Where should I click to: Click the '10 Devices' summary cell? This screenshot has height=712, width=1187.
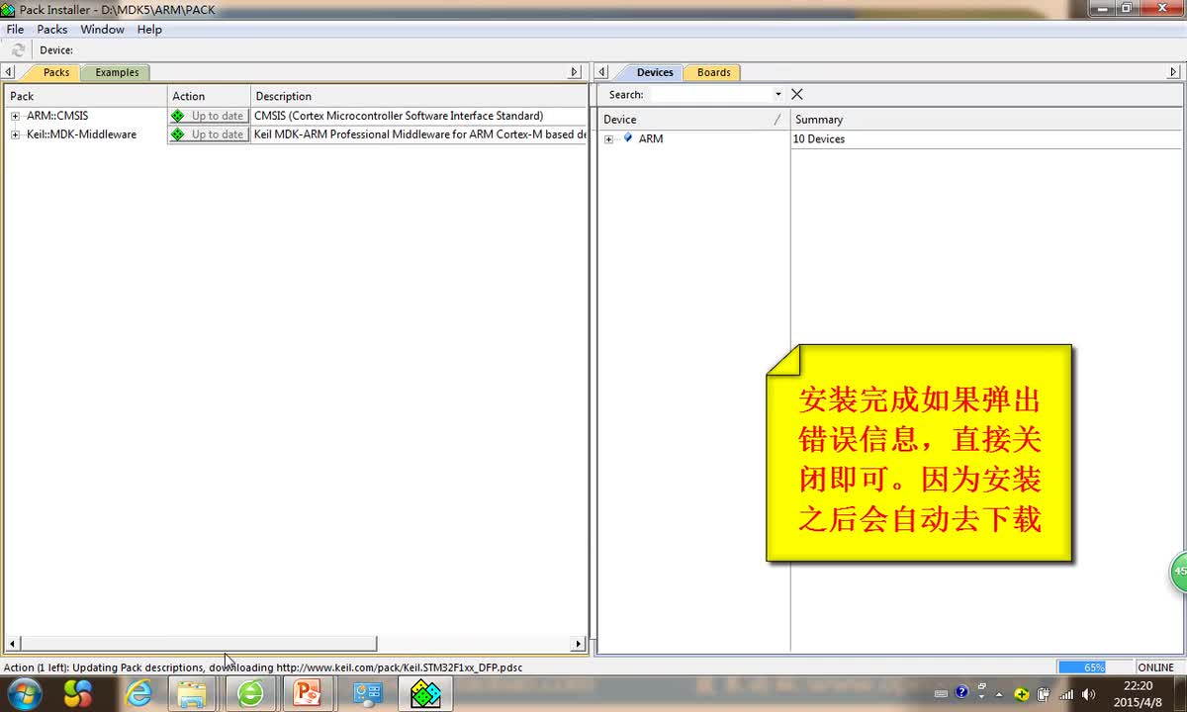819,139
